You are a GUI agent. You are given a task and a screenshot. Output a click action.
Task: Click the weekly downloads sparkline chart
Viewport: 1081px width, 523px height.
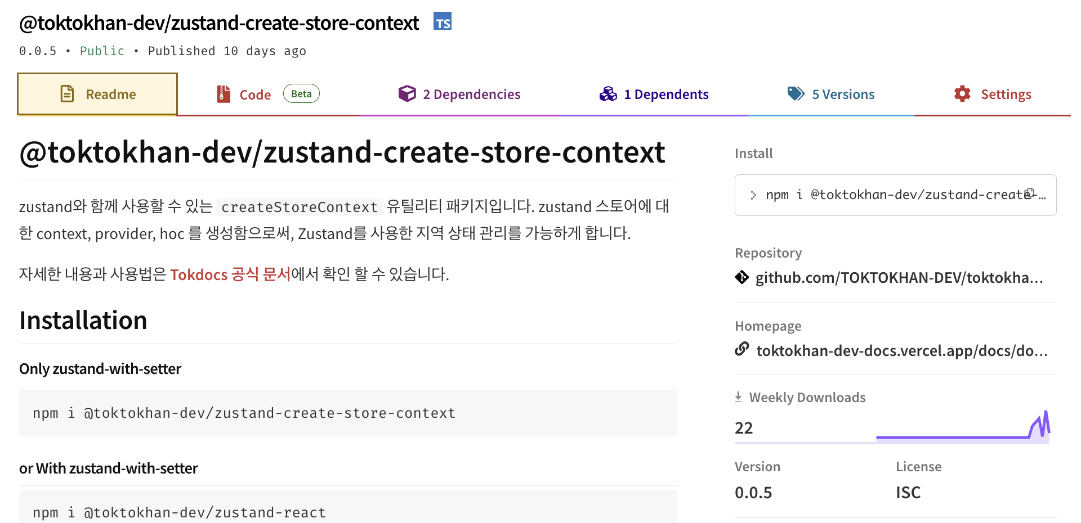click(x=963, y=427)
